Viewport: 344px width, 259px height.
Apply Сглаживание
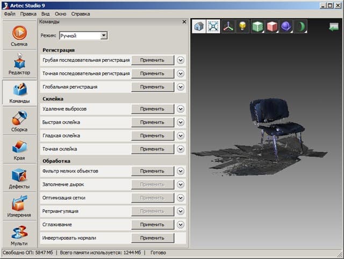[x=153, y=225]
